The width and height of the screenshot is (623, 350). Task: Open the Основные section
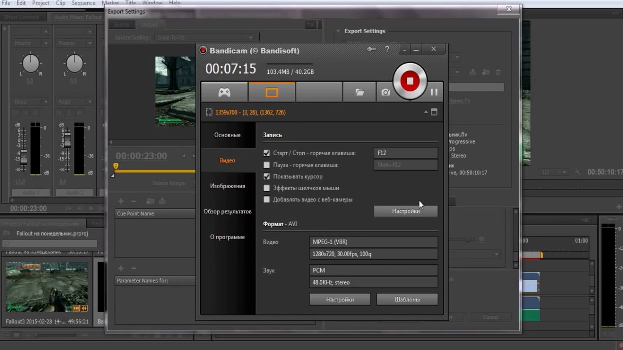[227, 135]
